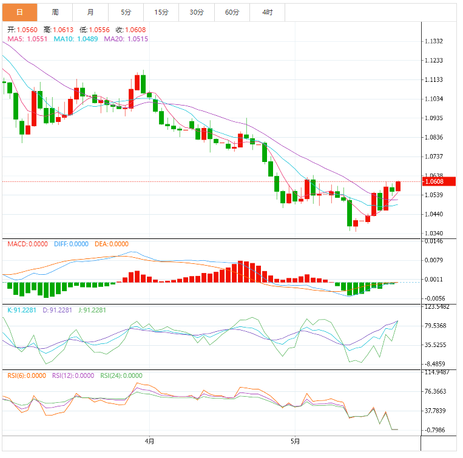This screenshot has height=458, width=463.
Task: Click the DIFF: 0.0000 label
Action: pyautogui.click(x=71, y=244)
